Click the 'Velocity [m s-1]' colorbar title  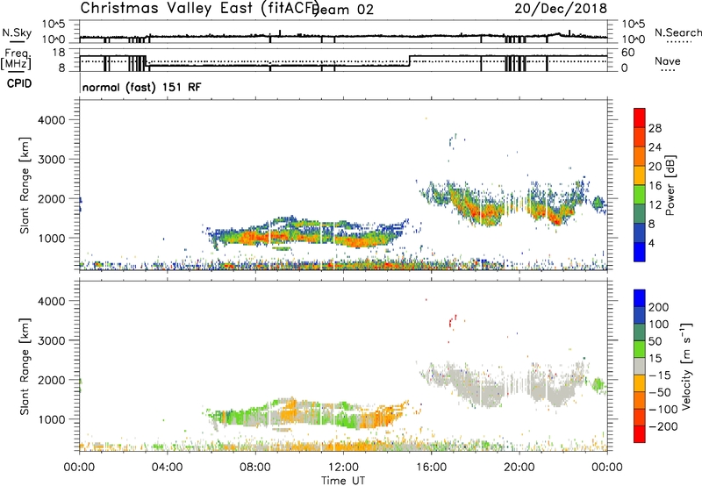(685, 366)
